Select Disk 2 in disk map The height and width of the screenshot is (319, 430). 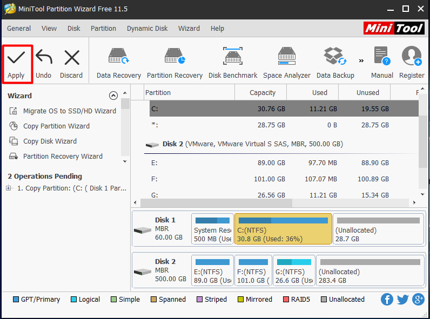coord(161,270)
